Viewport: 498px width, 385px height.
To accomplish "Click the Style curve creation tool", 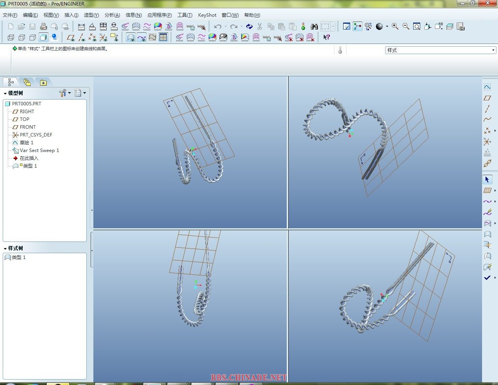I will click(x=487, y=201).
